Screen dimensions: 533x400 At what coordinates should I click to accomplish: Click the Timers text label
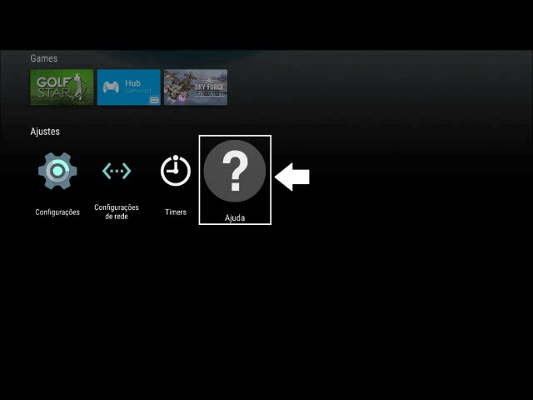(x=176, y=212)
